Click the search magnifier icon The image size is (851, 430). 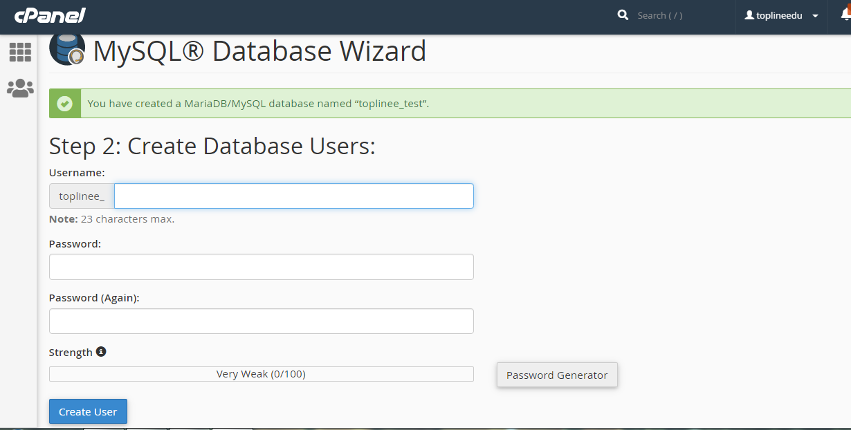tap(623, 15)
